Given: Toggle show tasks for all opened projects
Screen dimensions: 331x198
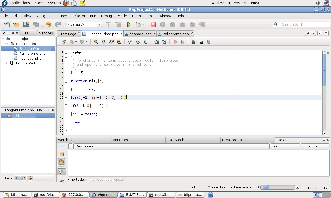Looking at the screenshot, I should coord(62,161).
